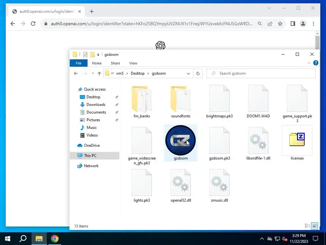This screenshot has height=245, width=326.
Task: Click inside the Search gzdoom field
Action: point(261,73)
